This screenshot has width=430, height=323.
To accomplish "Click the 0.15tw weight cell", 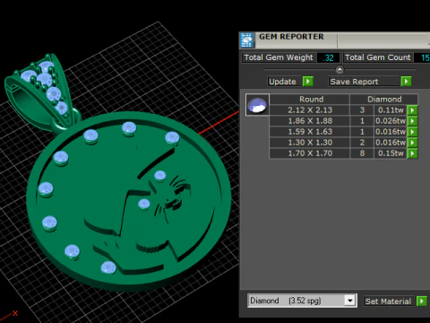I will pos(391,153).
